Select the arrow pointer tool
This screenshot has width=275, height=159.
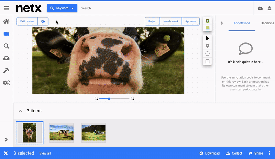click(207, 38)
